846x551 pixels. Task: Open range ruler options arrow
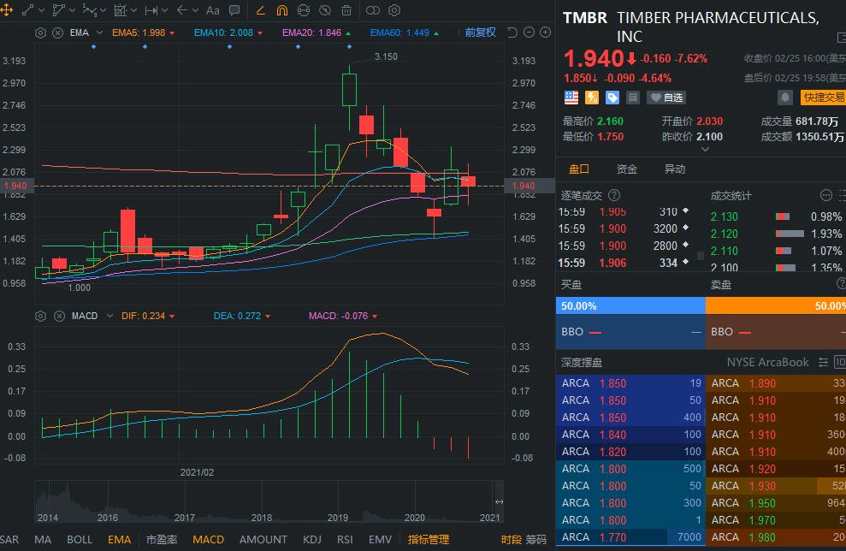(x=164, y=10)
